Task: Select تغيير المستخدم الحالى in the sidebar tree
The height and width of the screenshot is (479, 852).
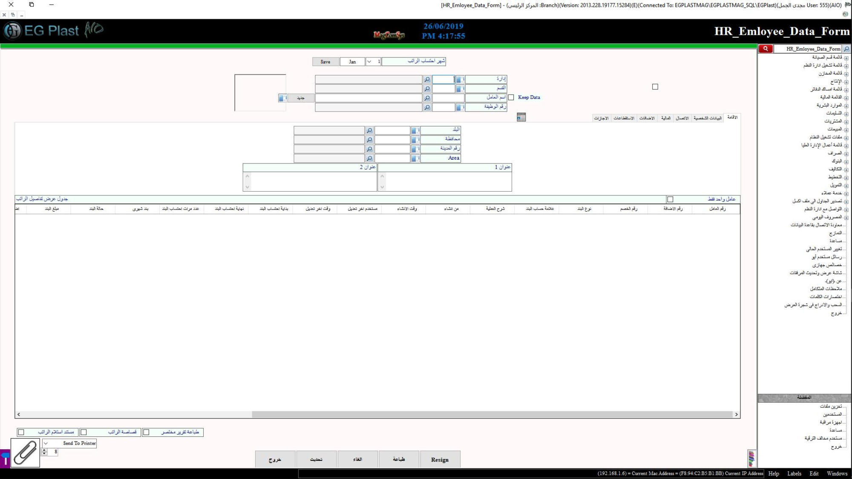Action: pos(824,249)
